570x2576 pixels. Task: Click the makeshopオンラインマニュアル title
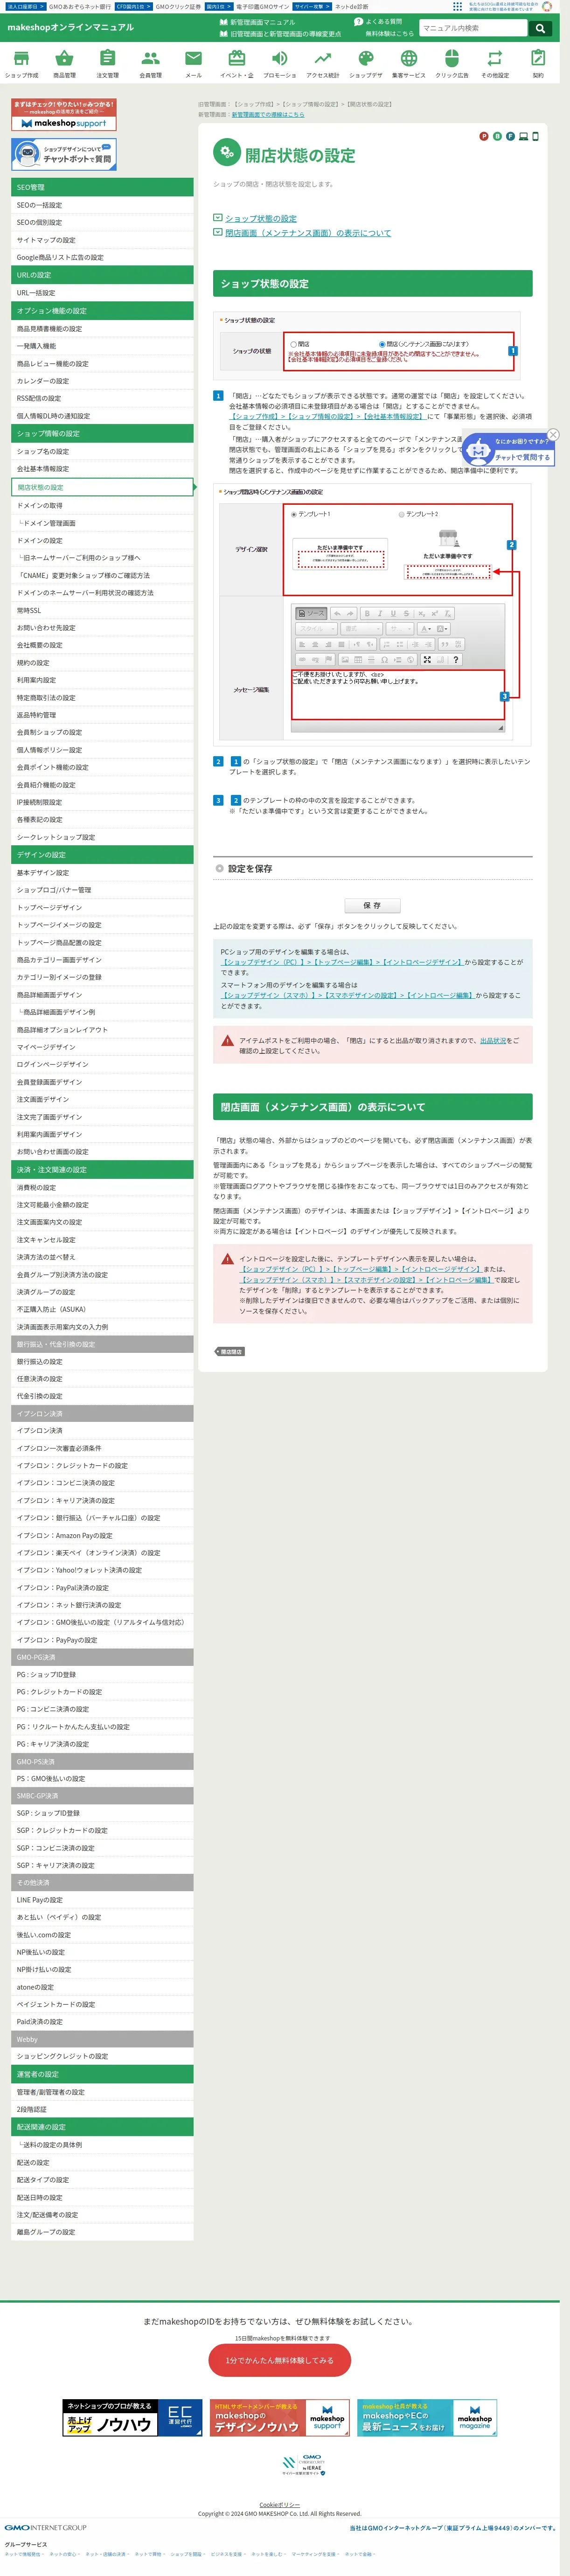tap(71, 27)
